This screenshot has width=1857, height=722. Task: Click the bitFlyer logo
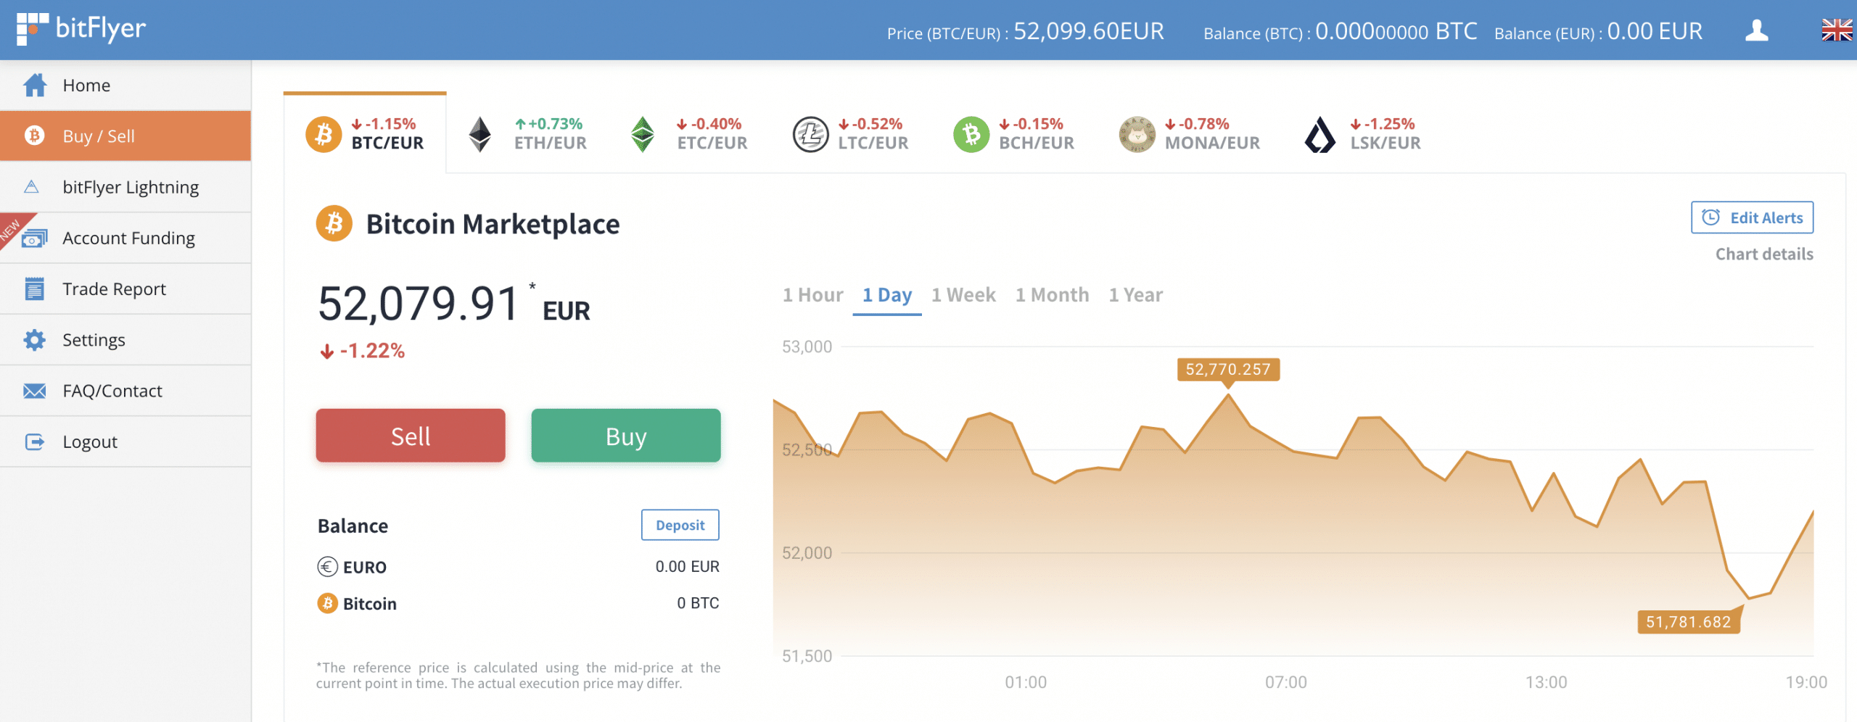click(x=81, y=29)
